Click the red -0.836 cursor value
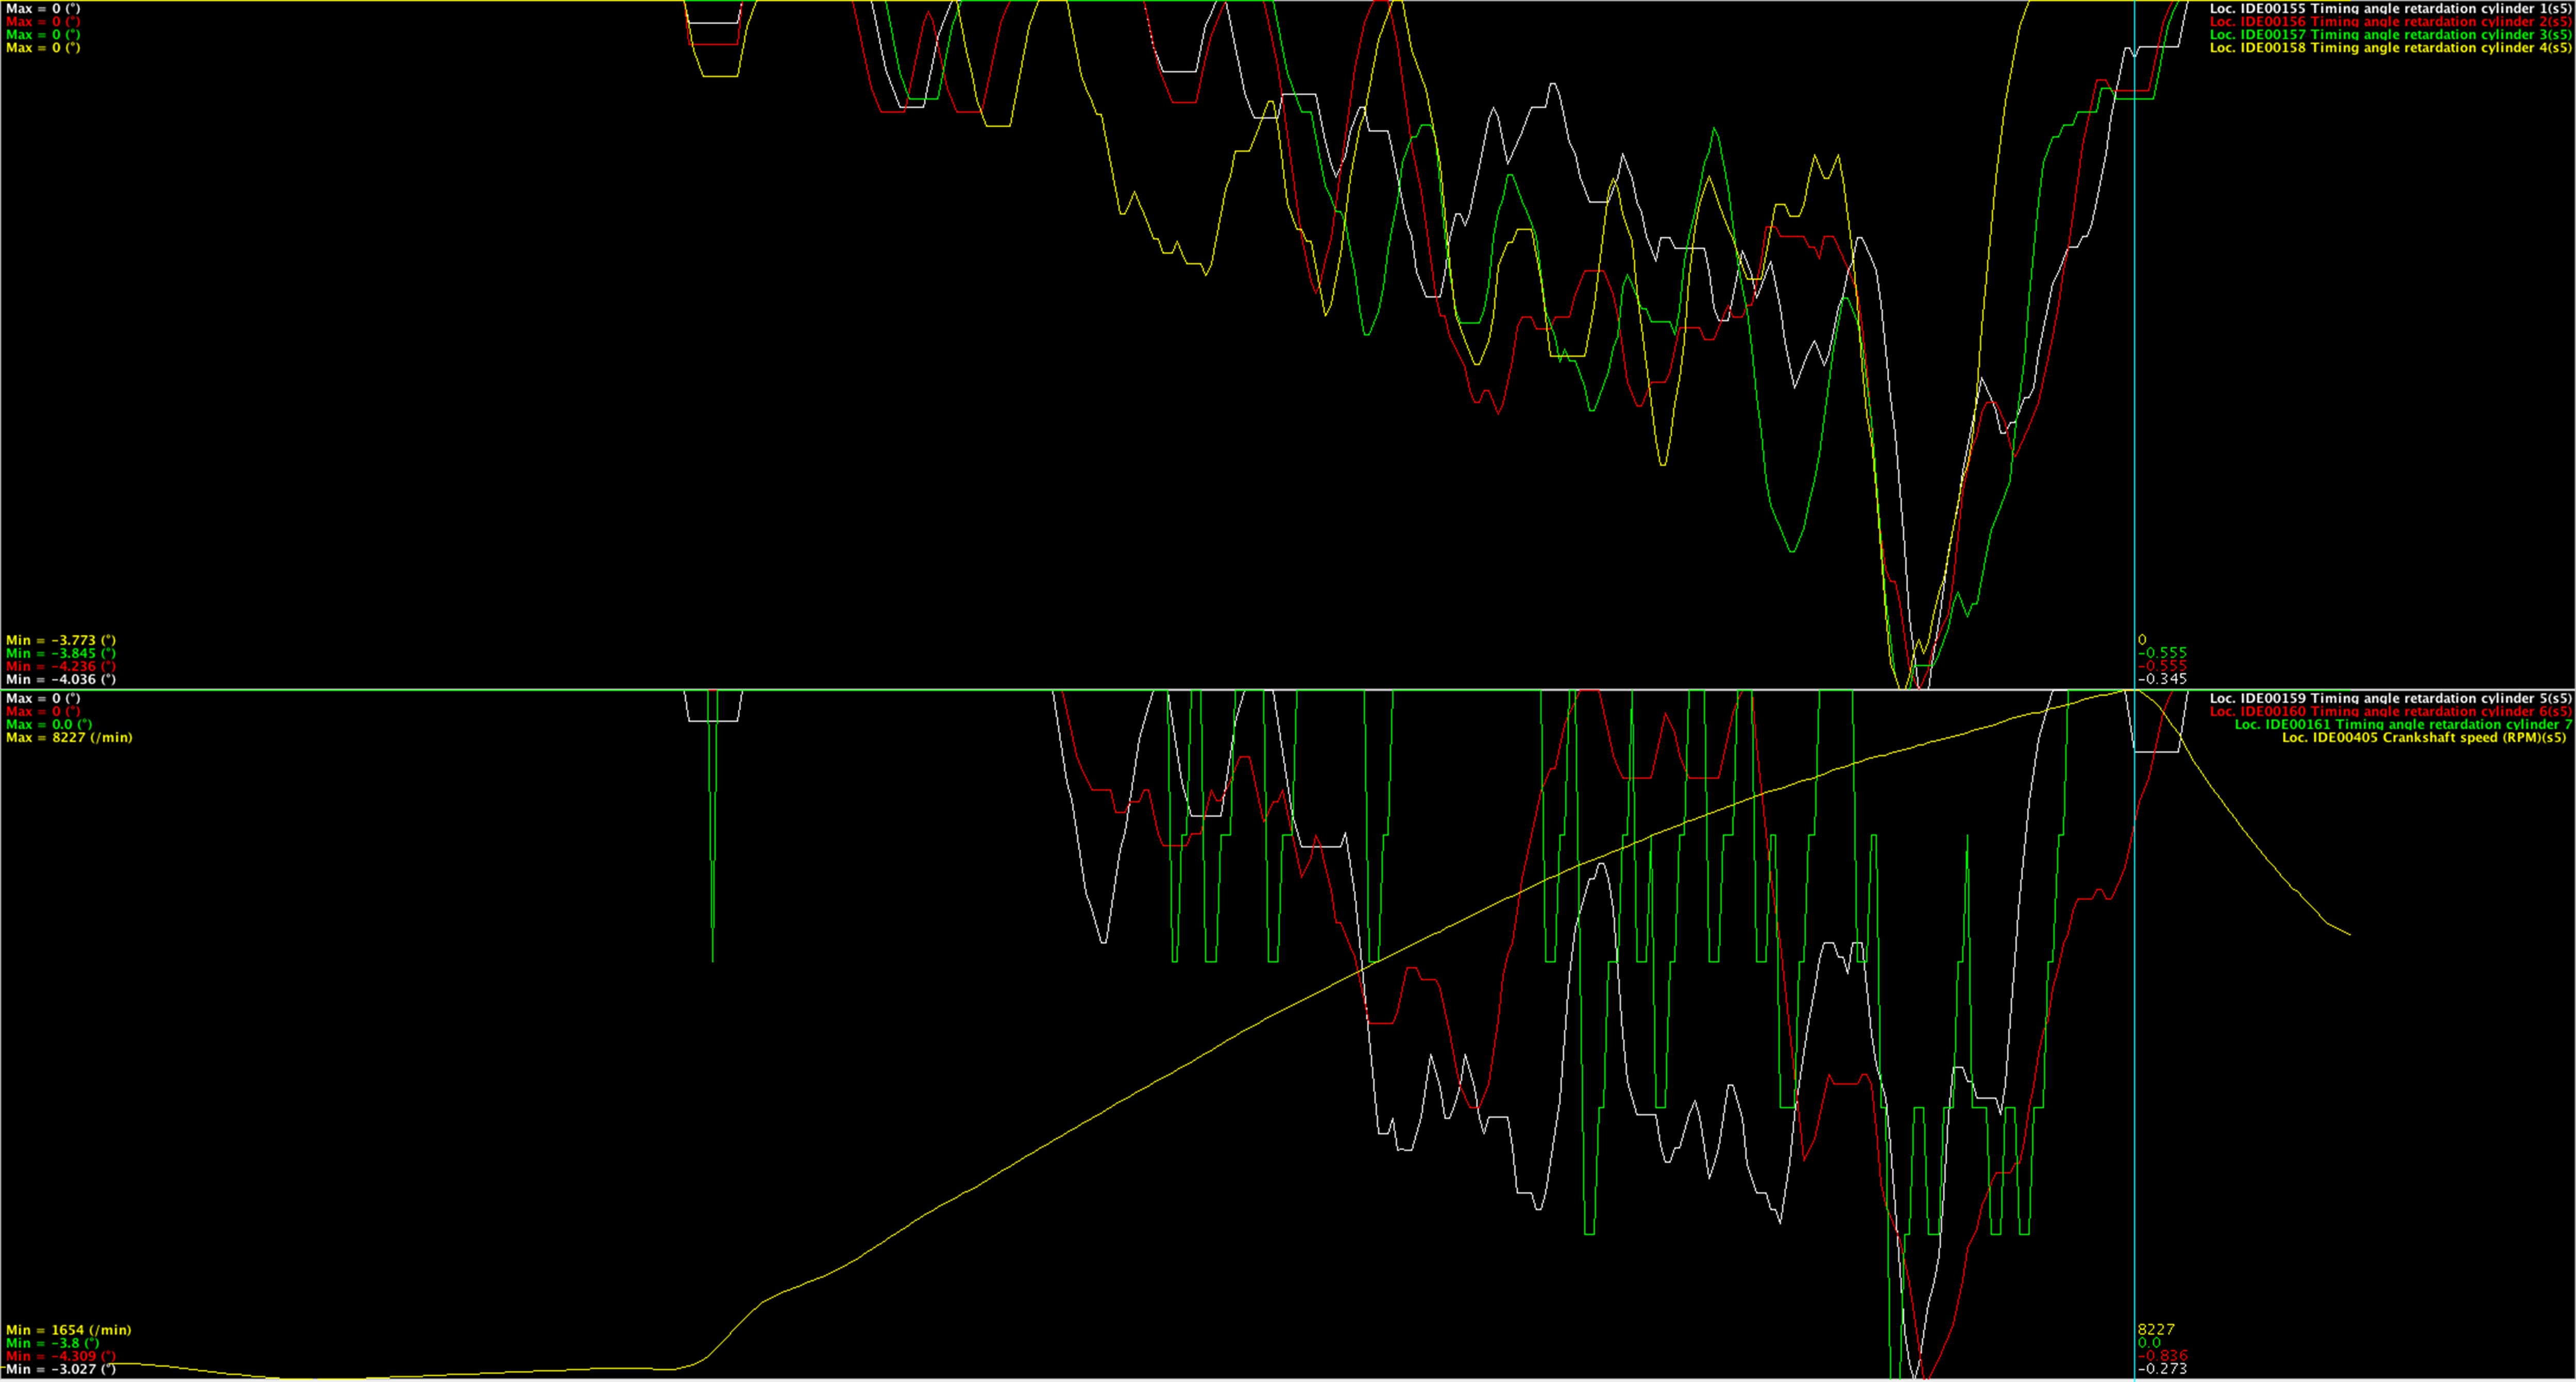 2162,1355
